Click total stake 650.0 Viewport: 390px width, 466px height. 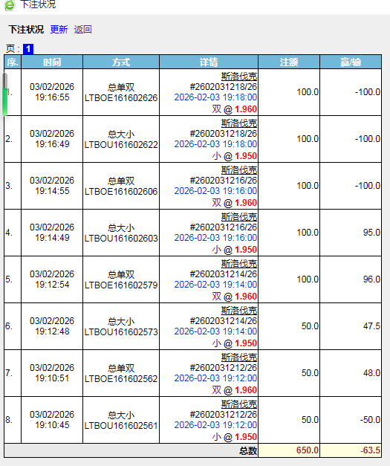[x=307, y=450]
